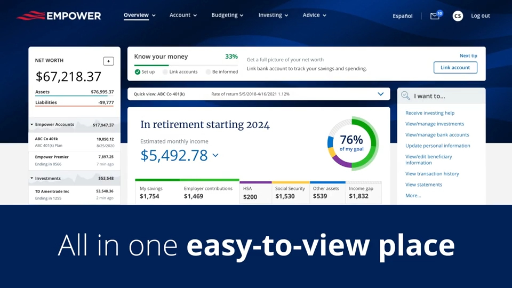Click the CS user avatar
Image resolution: width=512 pixels, height=288 pixels.
click(x=458, y=16)
